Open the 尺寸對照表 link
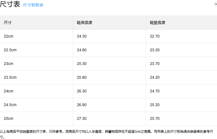 point(33,5)
